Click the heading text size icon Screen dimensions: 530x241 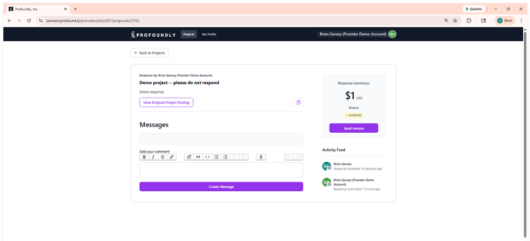189,157
